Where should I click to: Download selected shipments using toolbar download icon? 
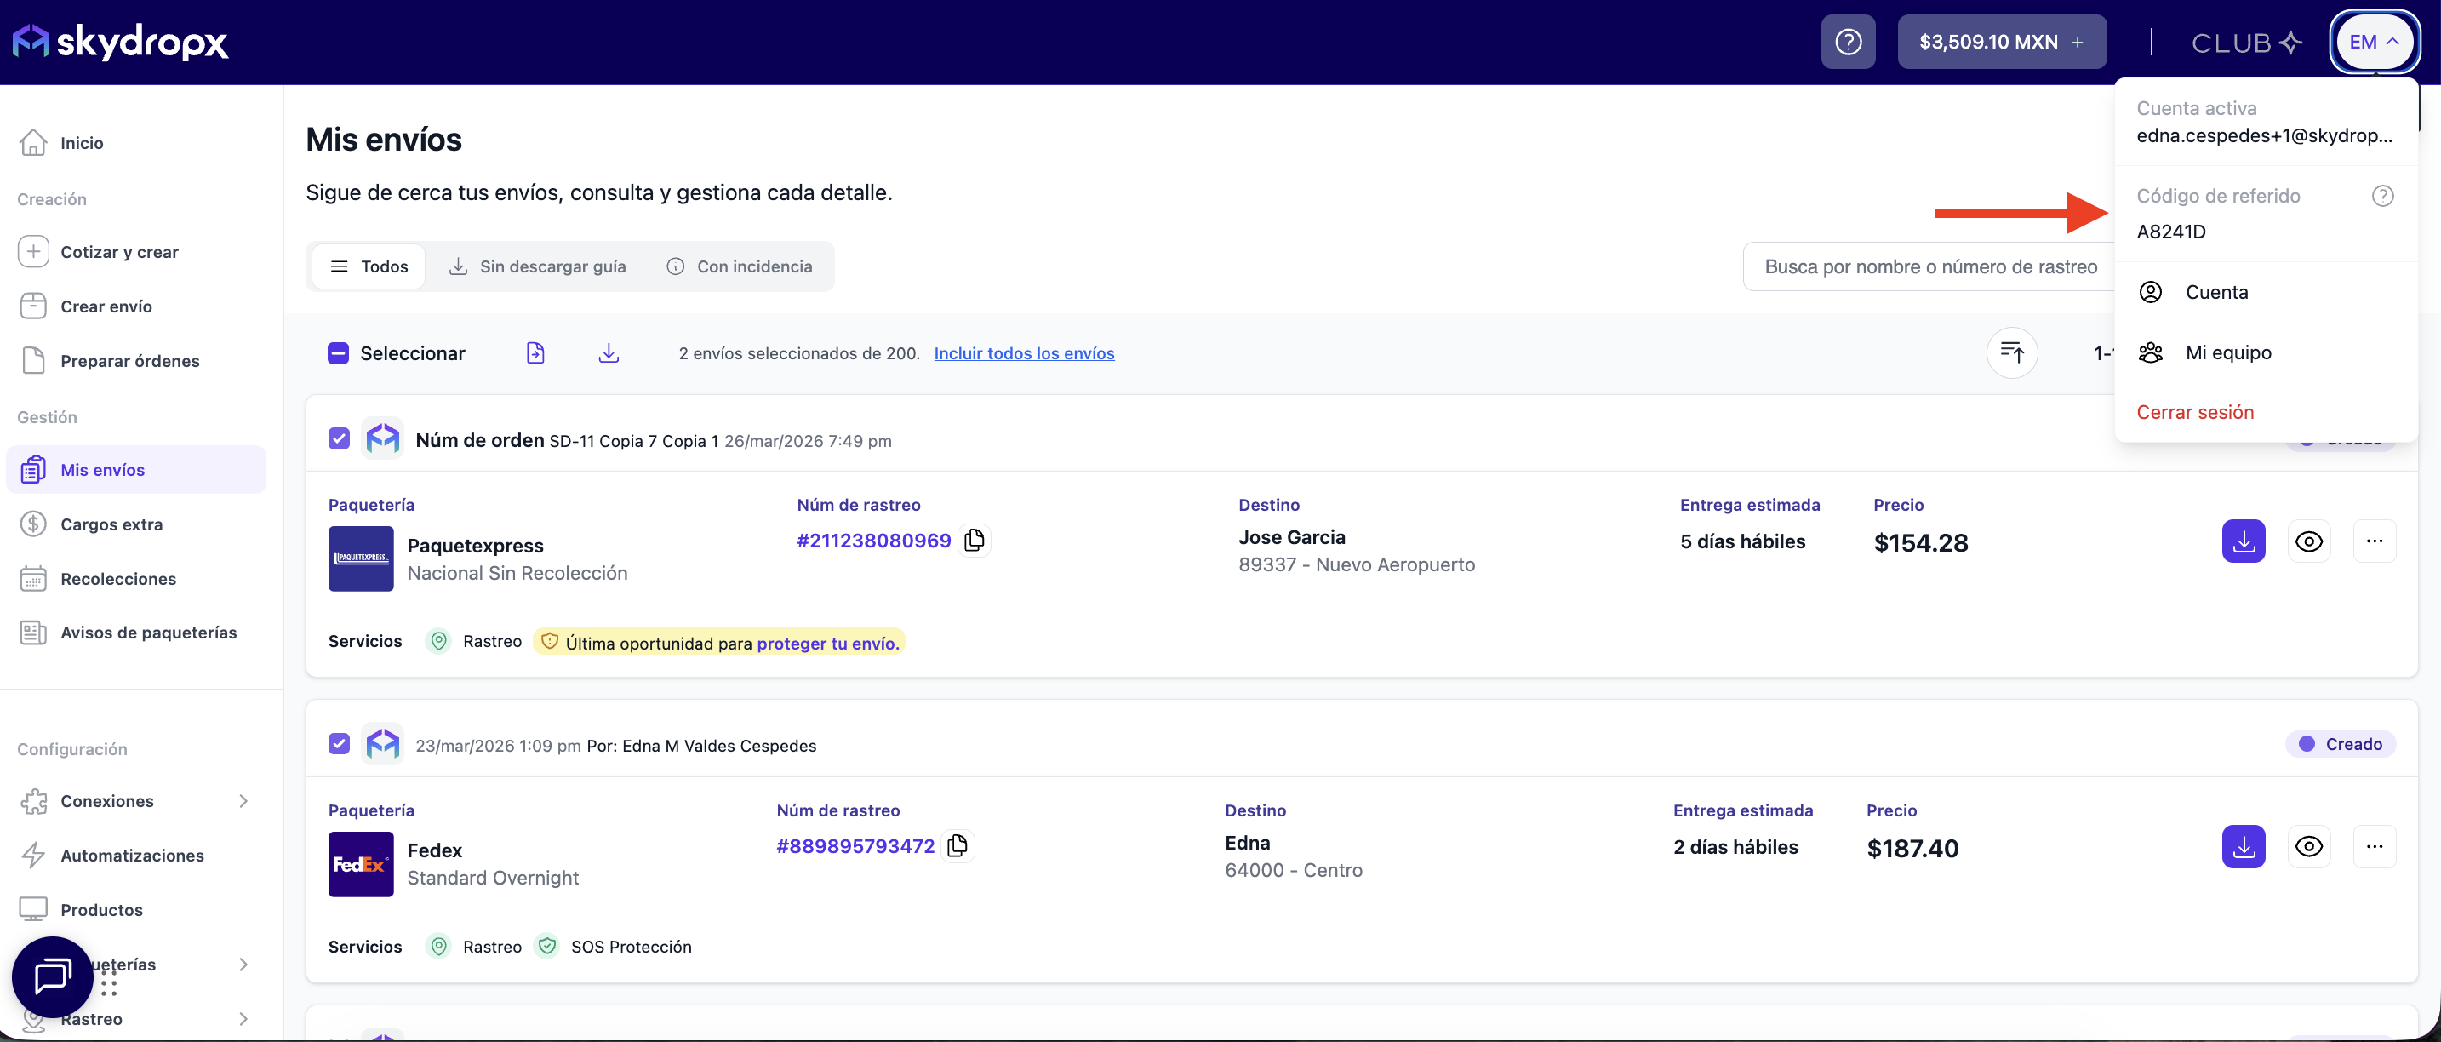click(609, 353)
